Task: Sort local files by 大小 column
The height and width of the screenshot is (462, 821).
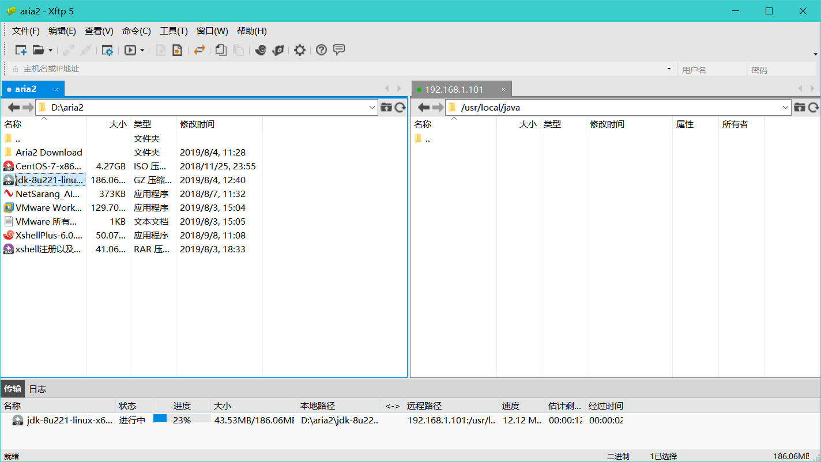Action: [108, 124]
